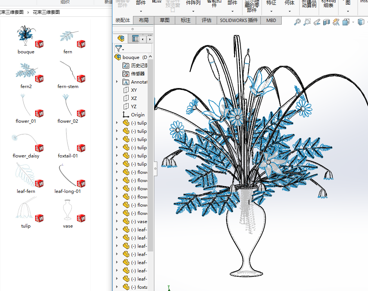Viewport: 368px width, 291px height.
Task: Select the Display Style cube icon
Action: (361, 22)
